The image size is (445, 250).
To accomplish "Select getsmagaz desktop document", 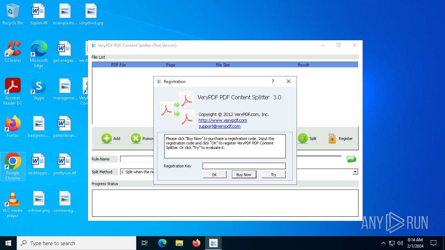I will point(65,52).
